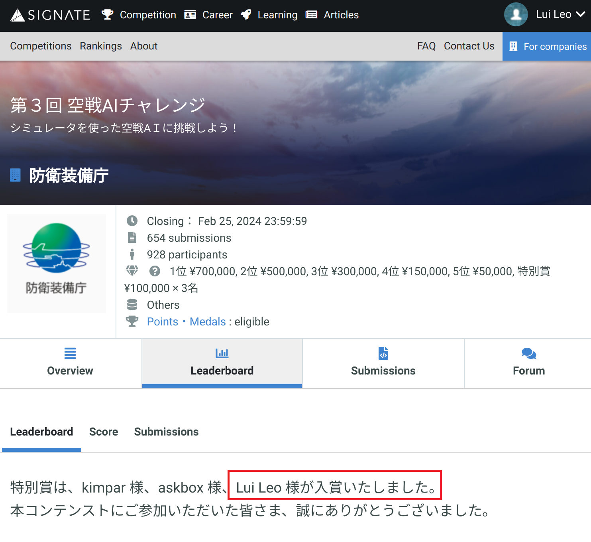Click the Career ID card icon
Image resolution: width=591 pixels, height=542 pixels.
point(190,15)
